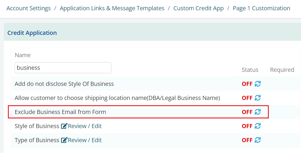Toggle OFF status for Add do not disclose

click(247, 84)
